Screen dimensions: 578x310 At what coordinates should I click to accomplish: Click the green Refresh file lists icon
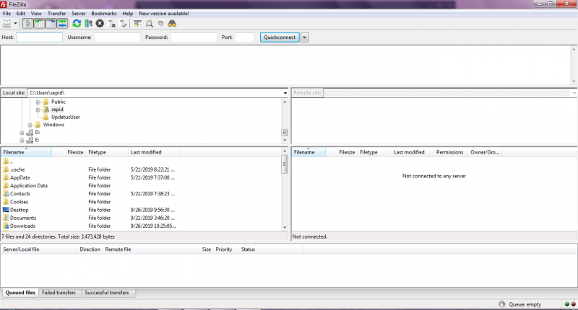pyautogui.click(x=77, y=24)
